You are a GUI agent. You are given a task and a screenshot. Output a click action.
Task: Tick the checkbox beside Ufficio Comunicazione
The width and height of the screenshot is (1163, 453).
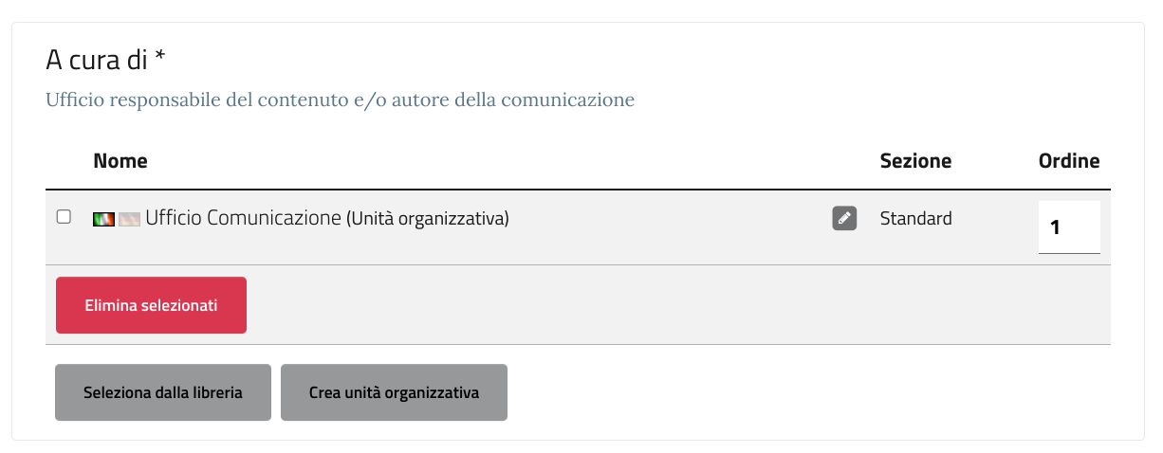click(x=64, y=217)
